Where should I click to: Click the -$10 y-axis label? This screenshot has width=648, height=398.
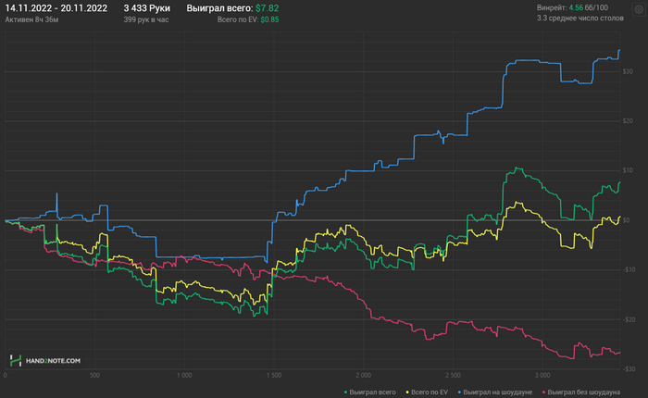[x=629, y=270]
